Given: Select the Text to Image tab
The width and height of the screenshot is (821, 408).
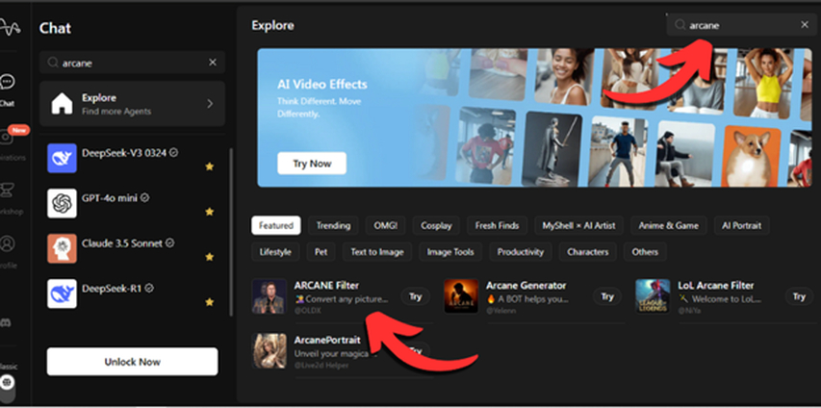Looking at the screenshot, I should point(377,252).
